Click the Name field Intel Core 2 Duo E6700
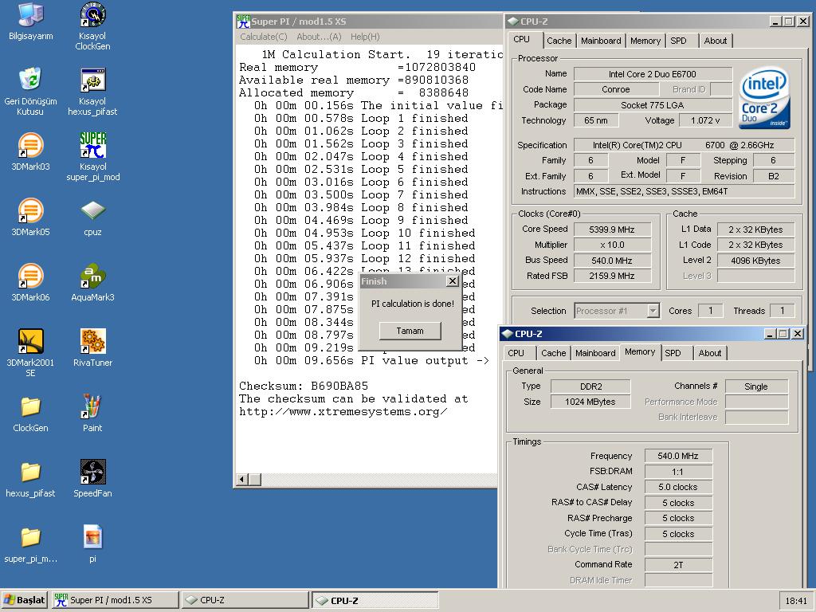The image size is (816, 612). click(652, 74)
